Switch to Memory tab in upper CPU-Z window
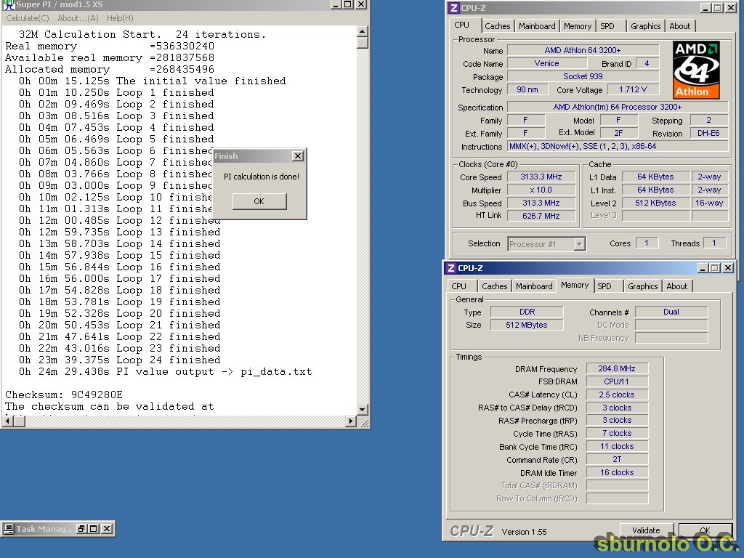 point(578,26)
